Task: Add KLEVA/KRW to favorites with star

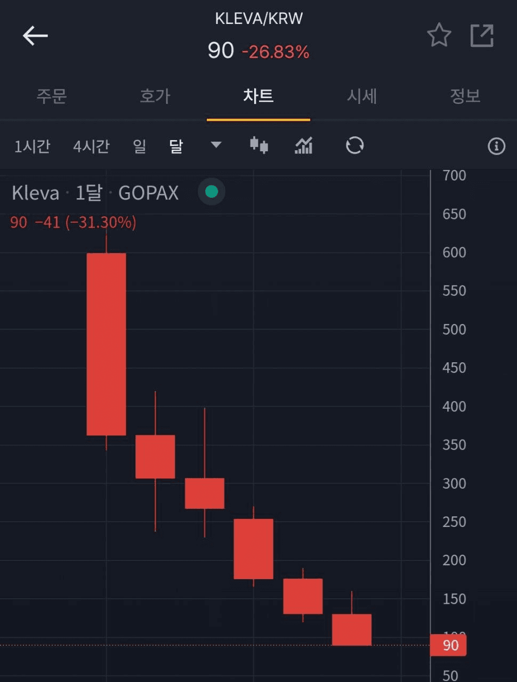Action: pos(439,35)
